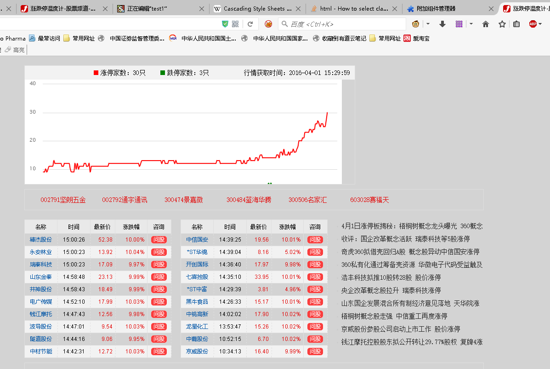550x369 pixels.
Task: Bookmark this page with star icon
Action: click(x=502, y=24)
